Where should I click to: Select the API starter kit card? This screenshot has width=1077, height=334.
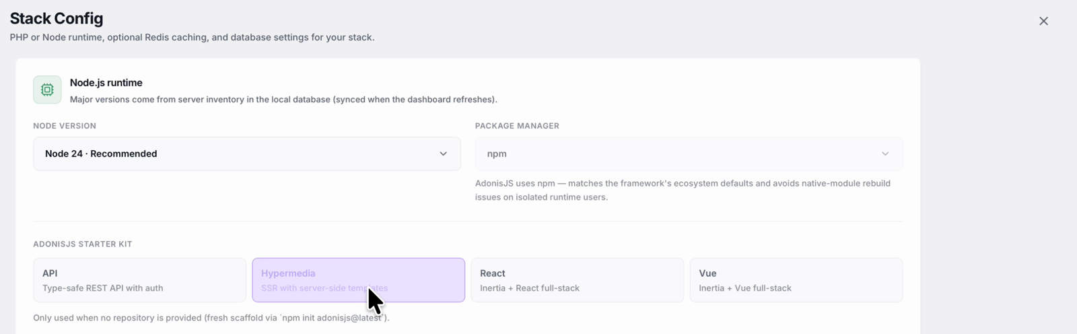(x=139, y=280)
